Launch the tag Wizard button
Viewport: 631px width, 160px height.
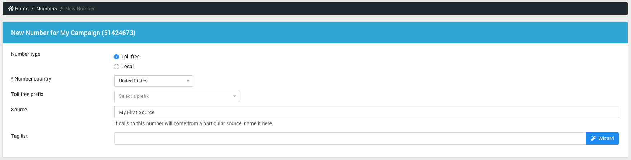(602, 139)
